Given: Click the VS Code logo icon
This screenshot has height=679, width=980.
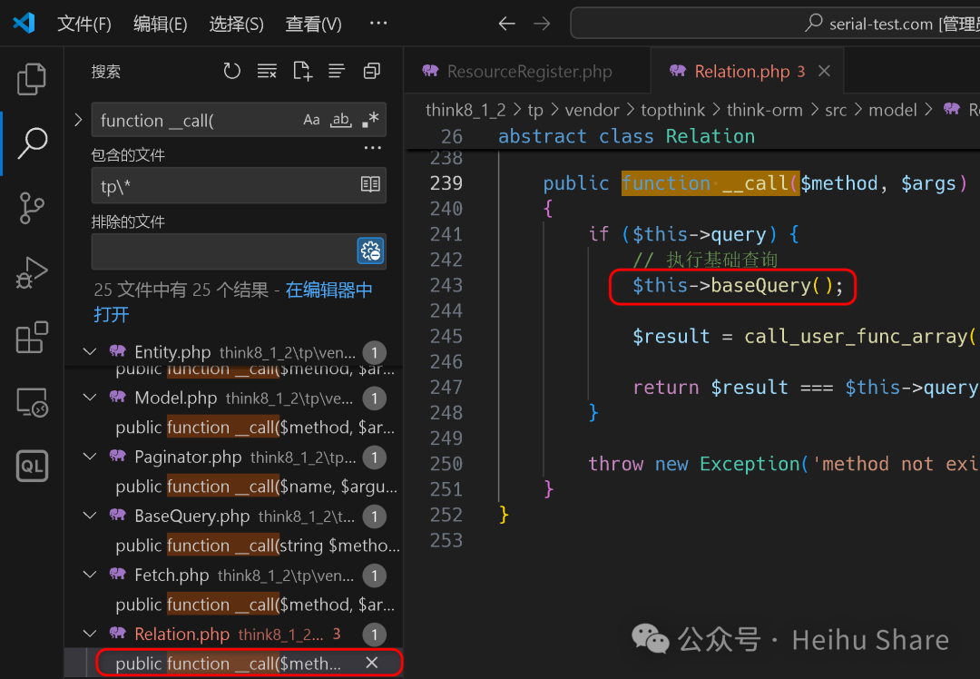Looking at the screenshot, I should click(24, 23).
